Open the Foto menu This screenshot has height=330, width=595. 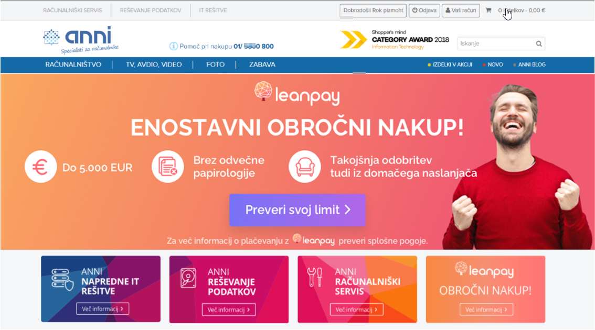coord(216,65)
